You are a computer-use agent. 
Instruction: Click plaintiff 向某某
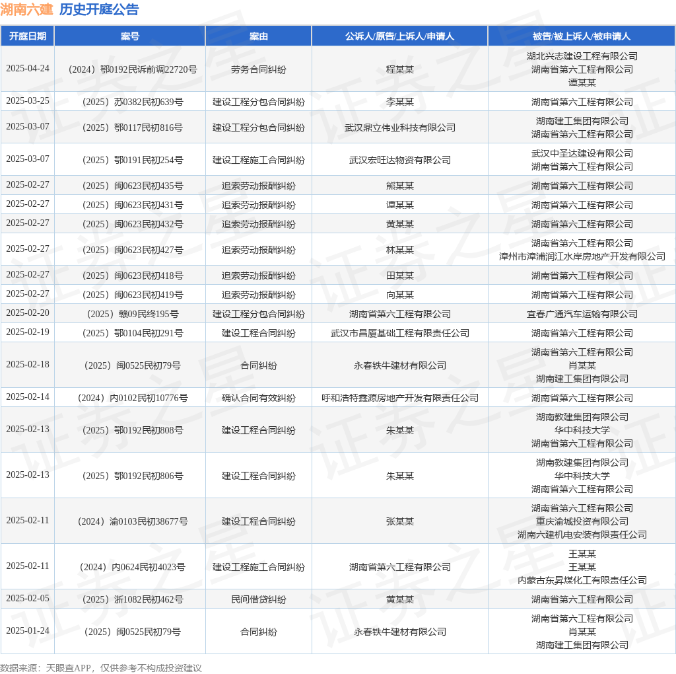(399, 295)
